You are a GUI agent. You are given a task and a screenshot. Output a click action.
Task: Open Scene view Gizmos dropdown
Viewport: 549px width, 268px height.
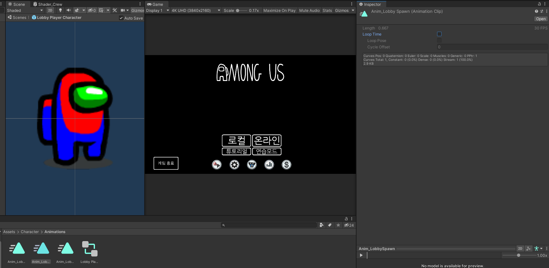pos(137,10)
